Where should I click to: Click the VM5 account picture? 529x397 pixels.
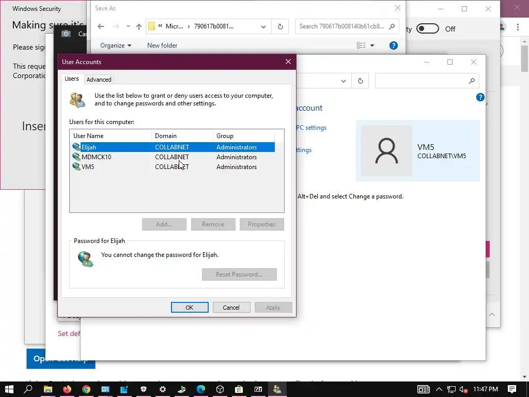coord(386,150)
